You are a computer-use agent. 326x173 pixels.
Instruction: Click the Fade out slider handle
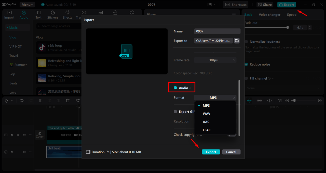288,28
